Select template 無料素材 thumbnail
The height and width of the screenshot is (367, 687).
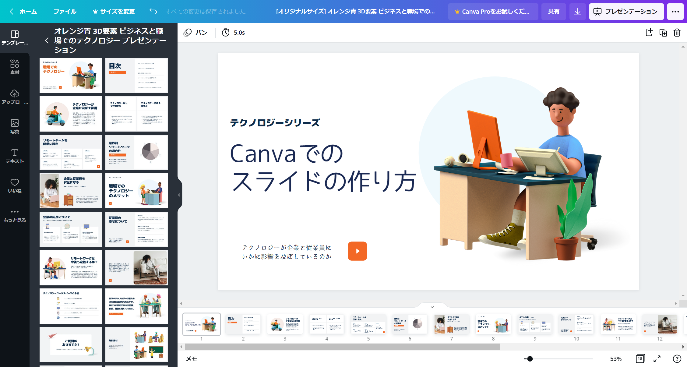point(136,344)
